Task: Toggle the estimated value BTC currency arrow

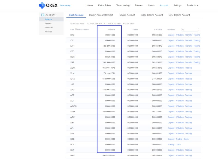Action: 104,24
